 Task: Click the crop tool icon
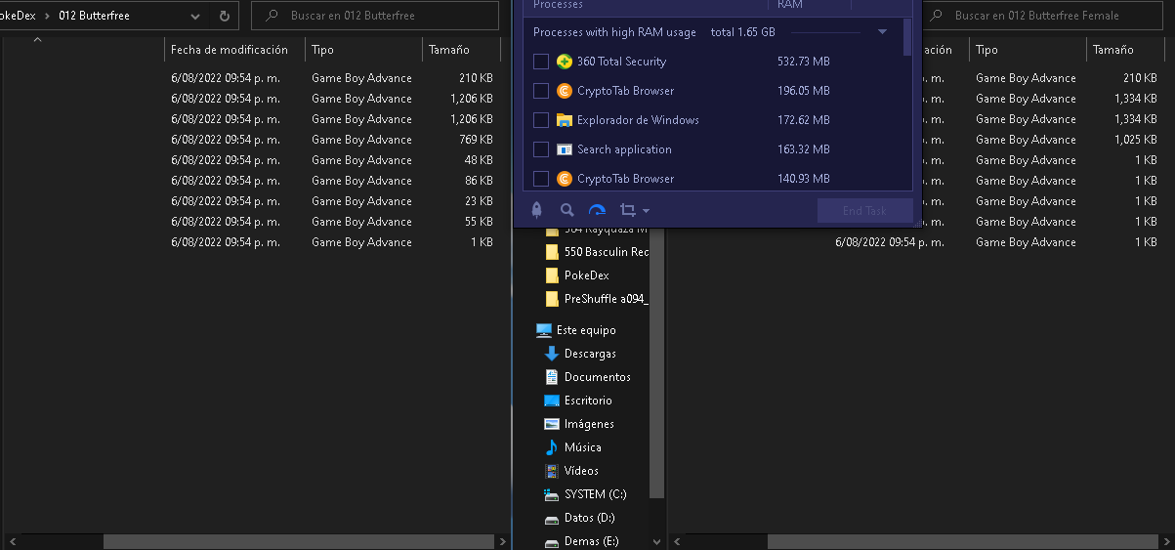[x=627, y=210]
